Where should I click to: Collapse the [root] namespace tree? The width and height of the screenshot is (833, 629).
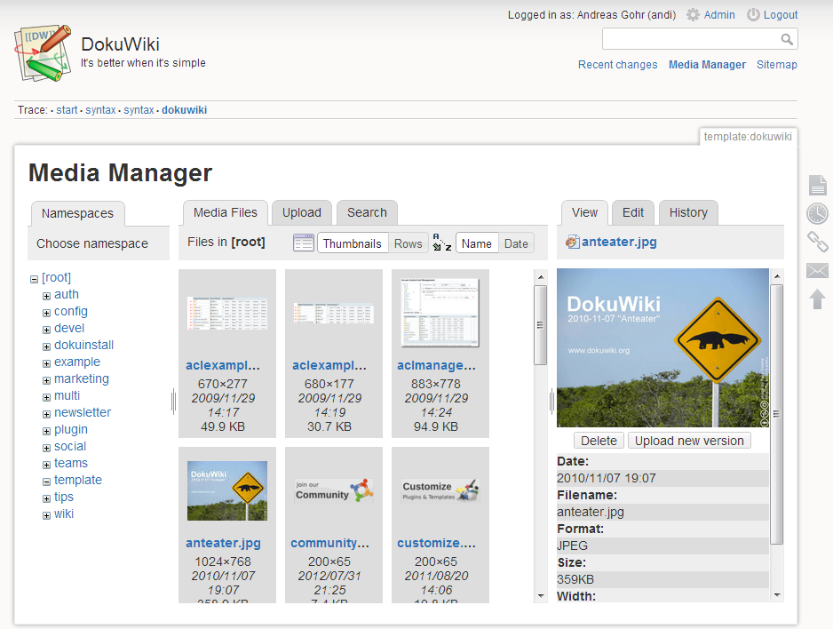34,279
